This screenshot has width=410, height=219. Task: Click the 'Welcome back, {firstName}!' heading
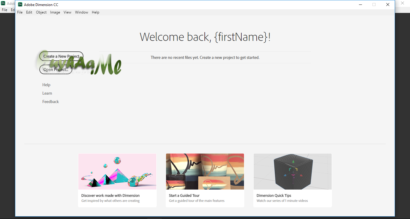(205, 37)
